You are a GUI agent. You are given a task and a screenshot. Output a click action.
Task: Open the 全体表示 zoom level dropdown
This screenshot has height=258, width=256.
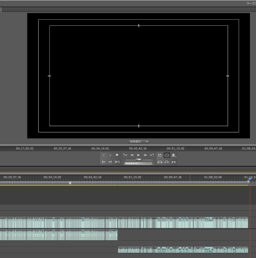139,141
